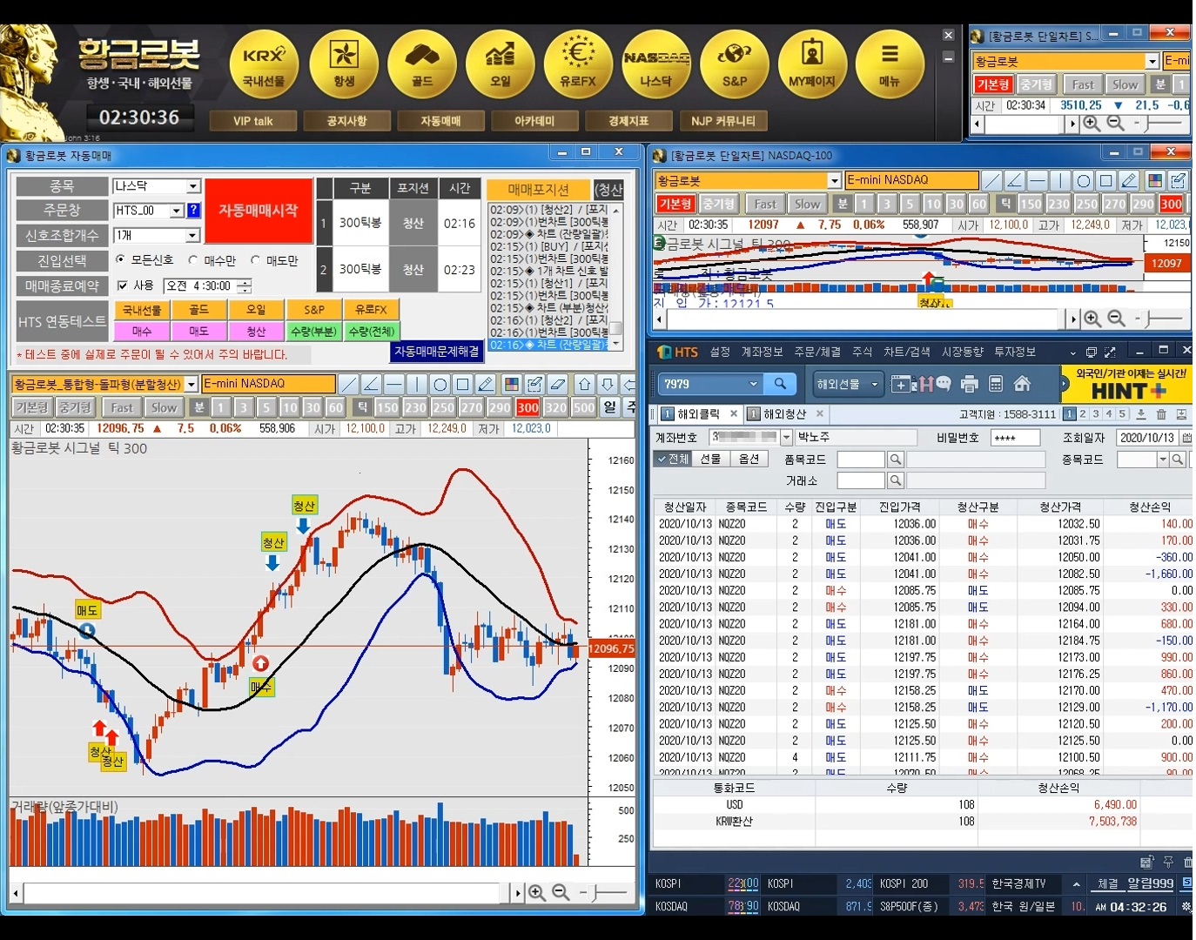The height and width of the screenshot is (940, 1196).
Task: Select vertical line tool in bottom chart toolbar
Action: pyautogui.click(x=417, y=385)
